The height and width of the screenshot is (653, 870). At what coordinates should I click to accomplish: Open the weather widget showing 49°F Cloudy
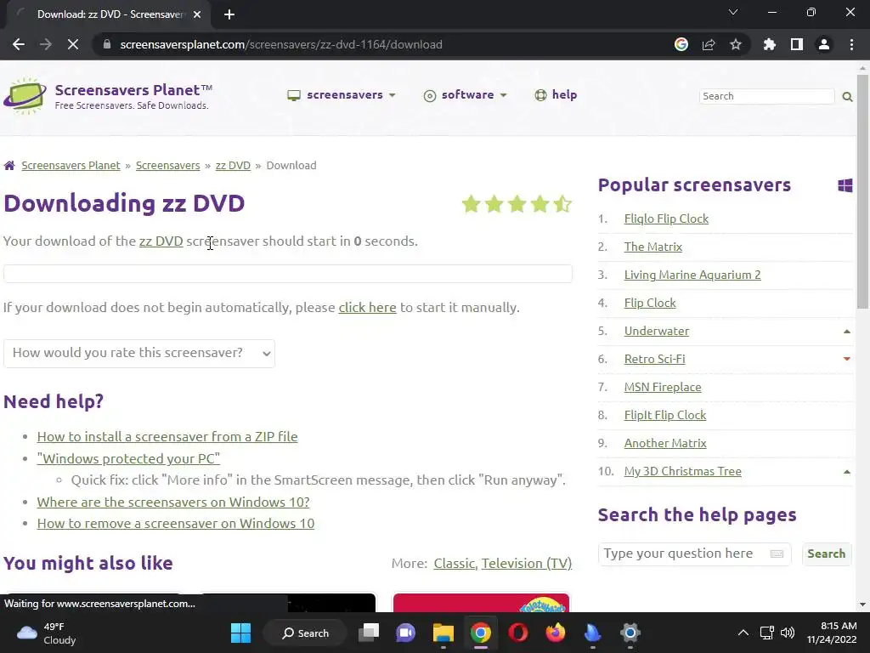pos(47,633)
